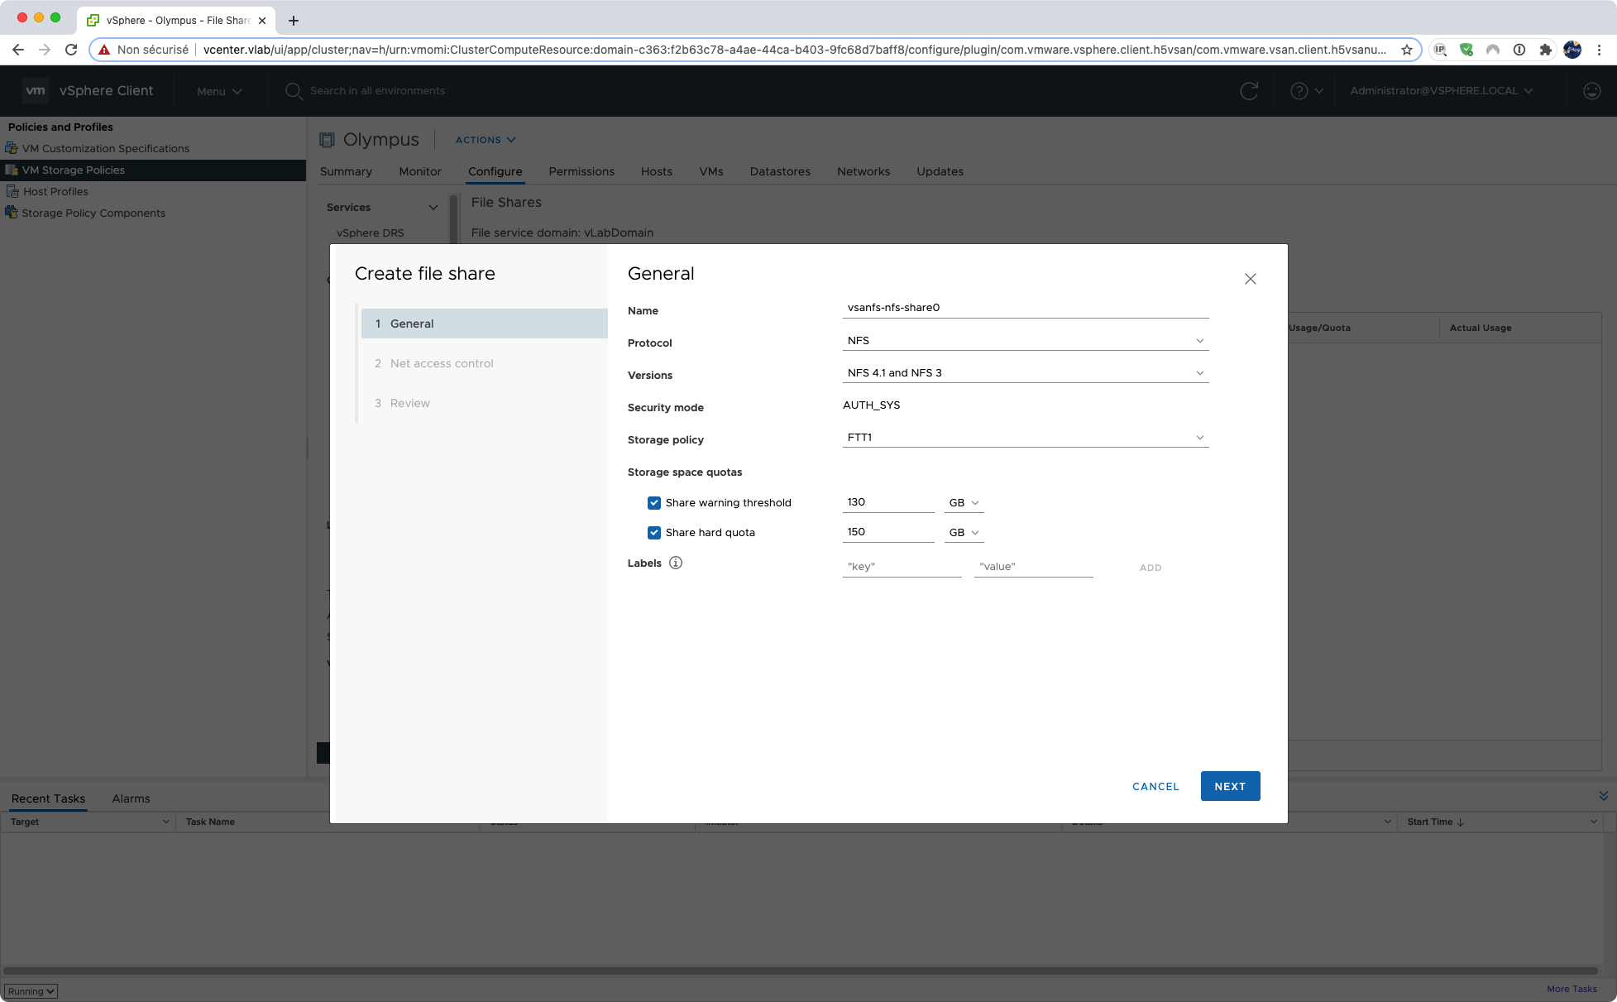This screenshot has height=1002, width=1617.
Task: Open the Protocol dropdown
Action: [x=1026, y=341]
